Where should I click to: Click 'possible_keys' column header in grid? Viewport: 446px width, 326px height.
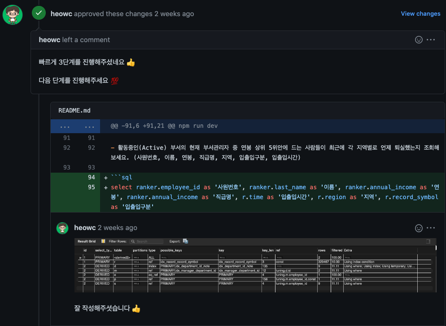tap(171, 250)
